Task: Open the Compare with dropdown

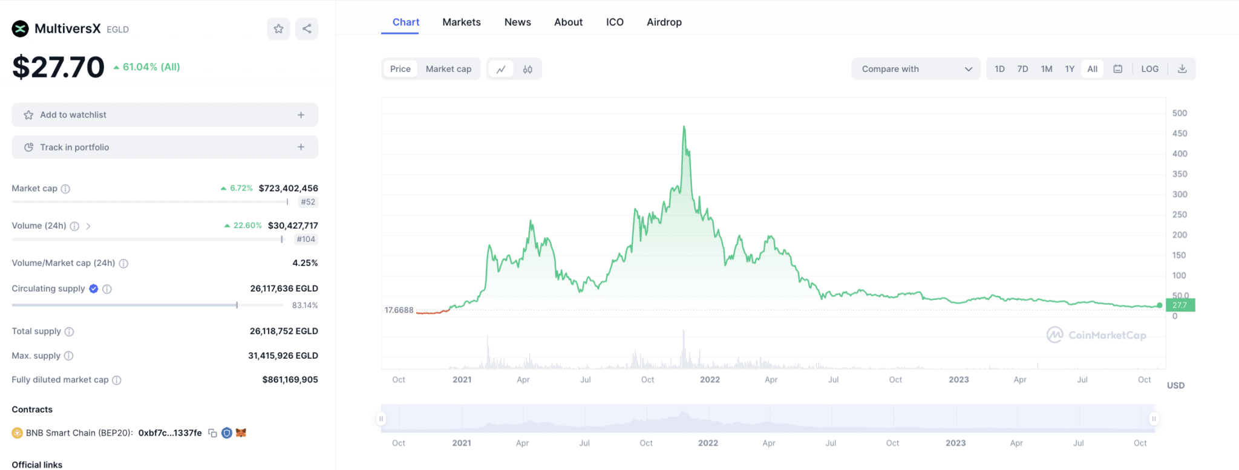Action: [x=916, y=69]
